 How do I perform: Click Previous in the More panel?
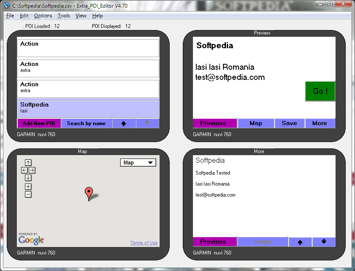215,241
